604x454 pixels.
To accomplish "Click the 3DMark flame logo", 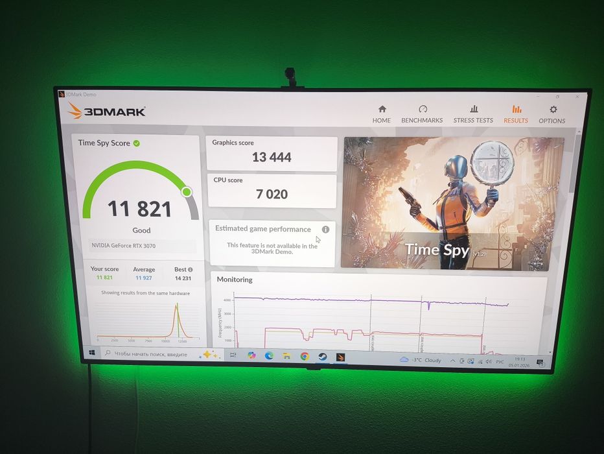I will (75, 111).
